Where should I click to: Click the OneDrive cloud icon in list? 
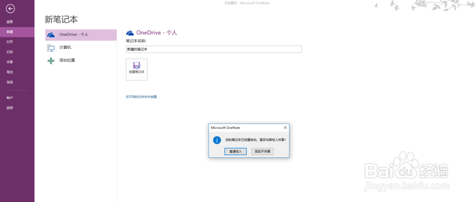(51, 35)
